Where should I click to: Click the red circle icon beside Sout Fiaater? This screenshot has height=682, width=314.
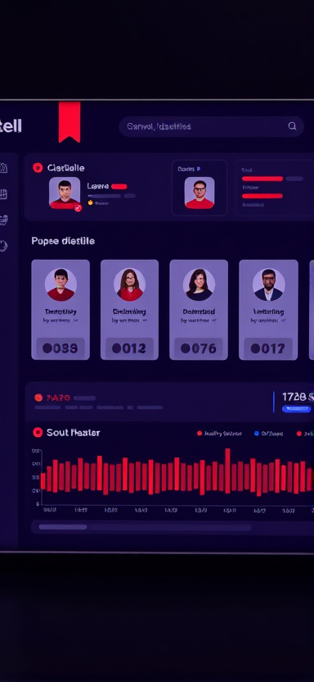point(38,432)
